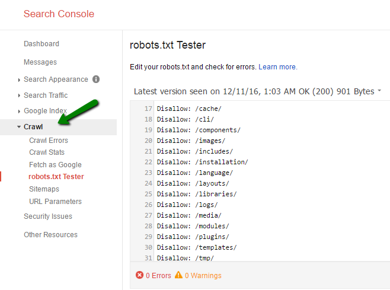Click the Latest version seen status text
The image size is (390, 290).
pos(254,91)
